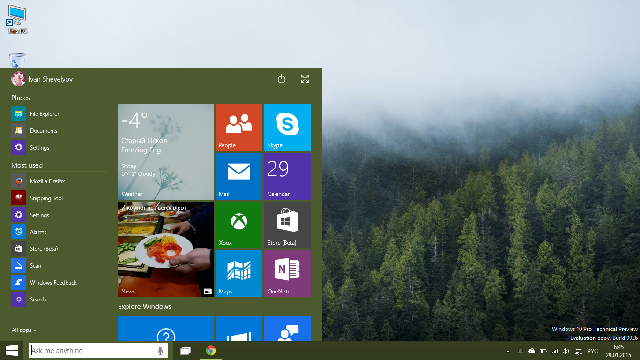
Task: Launch Snipping Tool
Action: tap(59, 198)
